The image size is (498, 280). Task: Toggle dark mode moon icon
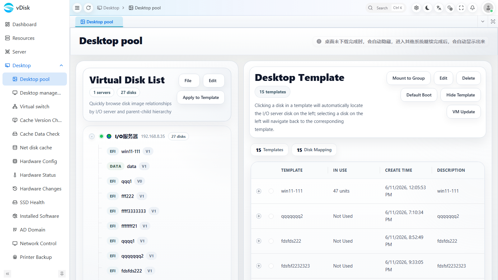tap(428, 8)
